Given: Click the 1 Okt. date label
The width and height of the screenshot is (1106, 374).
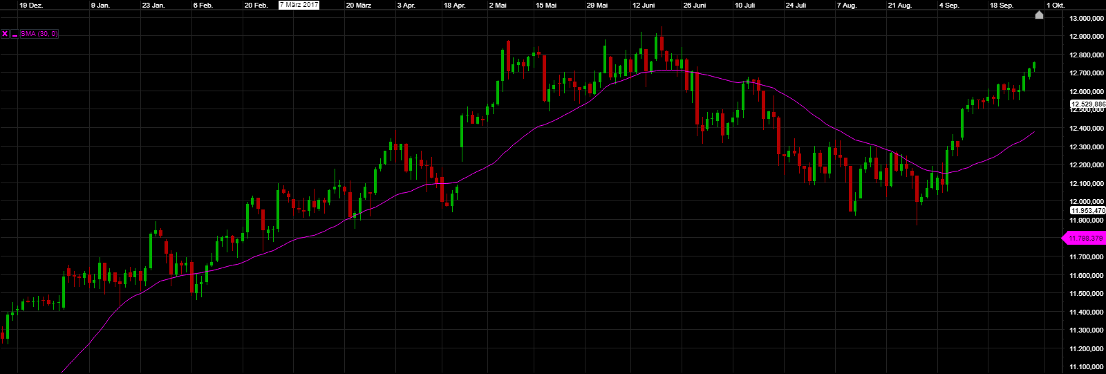Looking at the screenshot, I should click(1056, 6).
